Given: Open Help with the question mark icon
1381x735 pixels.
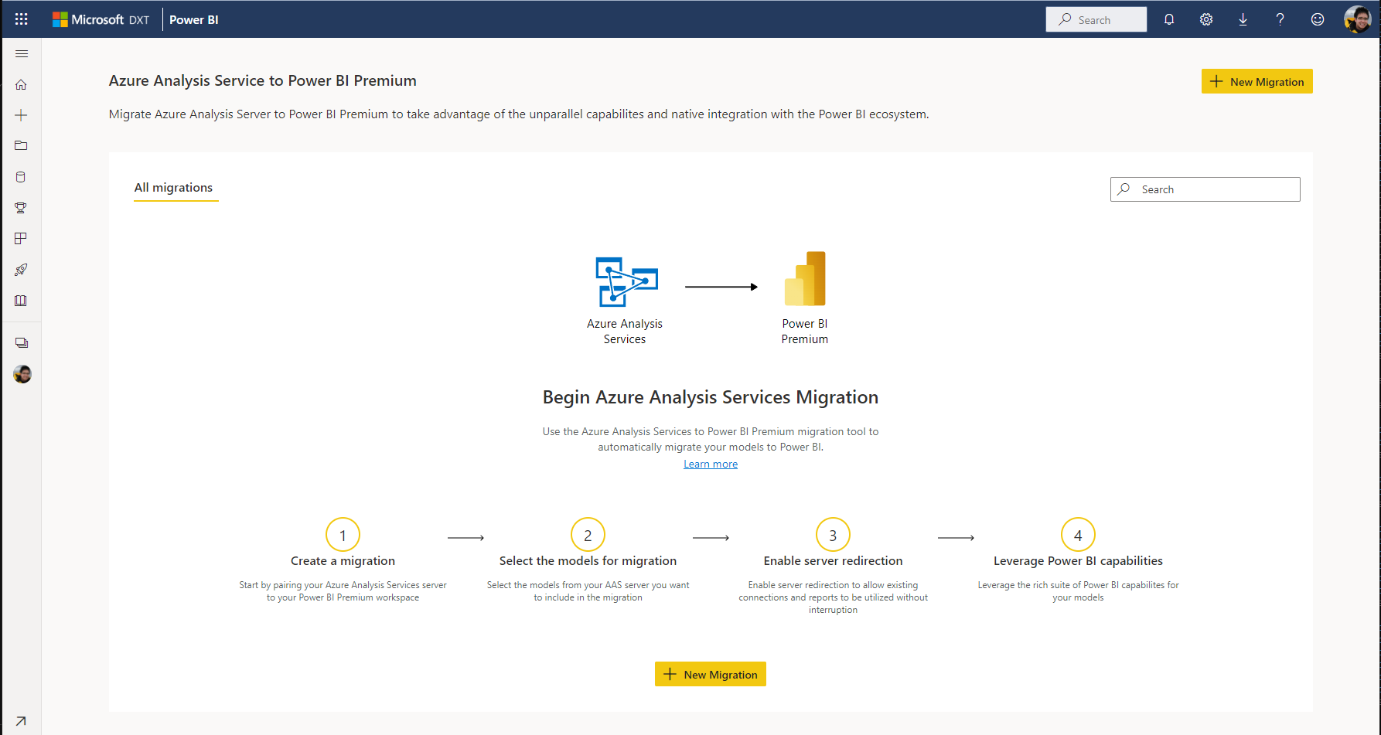Looking at the screenshot, I should coord(1280,19).
